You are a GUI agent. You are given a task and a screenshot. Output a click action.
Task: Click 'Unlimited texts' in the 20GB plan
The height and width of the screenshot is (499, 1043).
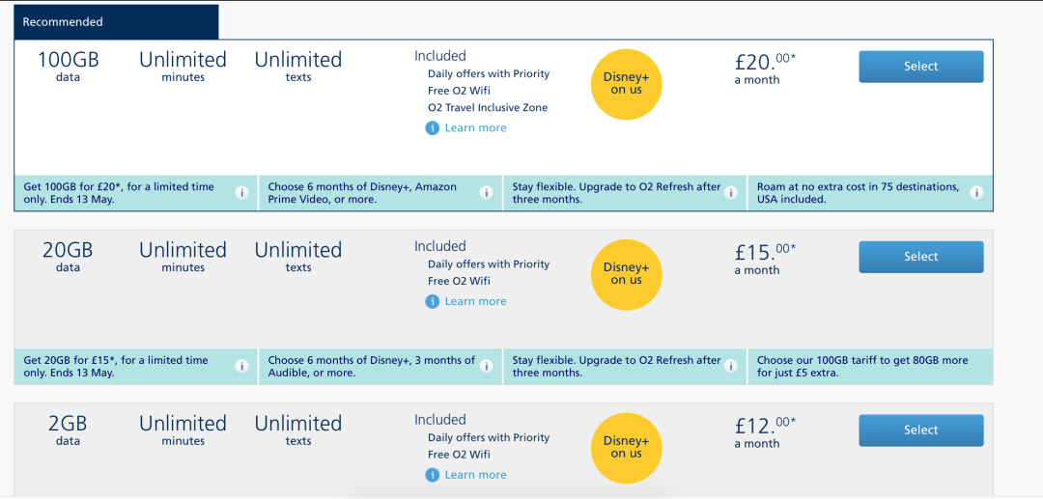point(298,257)
